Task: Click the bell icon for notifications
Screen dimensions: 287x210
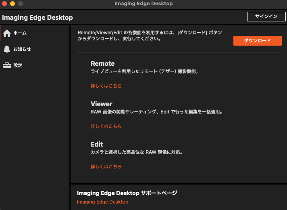Action: pos(7,49)
